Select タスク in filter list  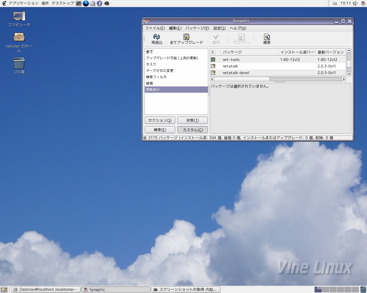(176, 64)
